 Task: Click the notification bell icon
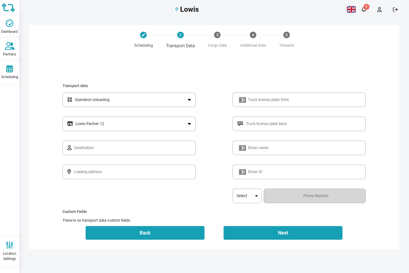pos(364,10)
